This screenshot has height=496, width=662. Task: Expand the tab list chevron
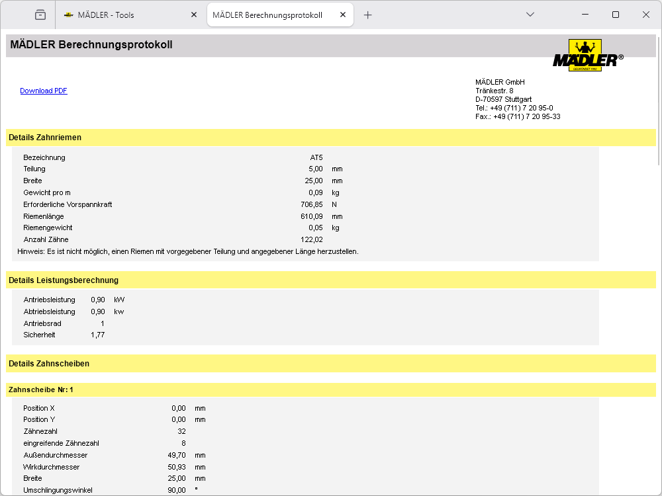530,15
